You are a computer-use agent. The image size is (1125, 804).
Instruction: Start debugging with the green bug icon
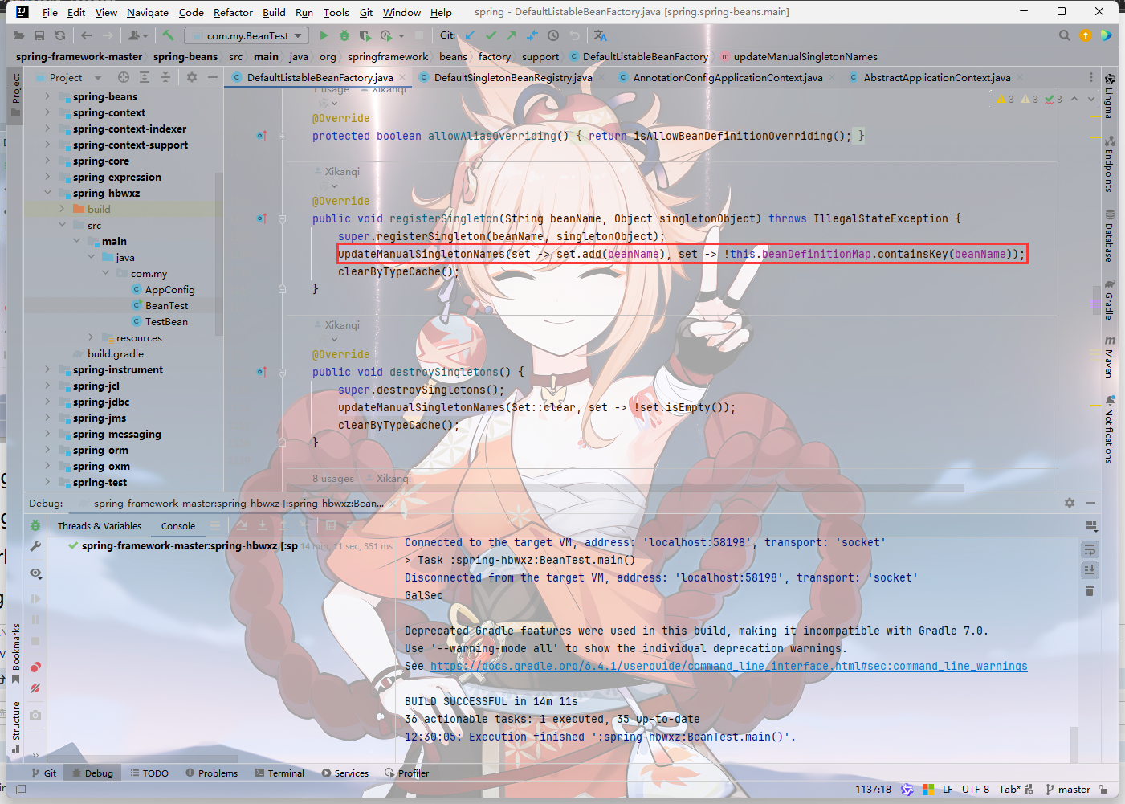(x=344, y=35)
